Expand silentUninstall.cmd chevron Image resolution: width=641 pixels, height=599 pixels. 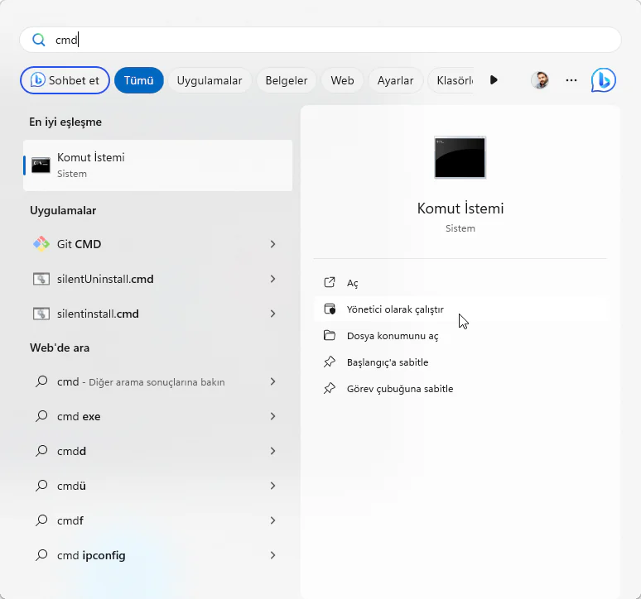click(272, 279)
